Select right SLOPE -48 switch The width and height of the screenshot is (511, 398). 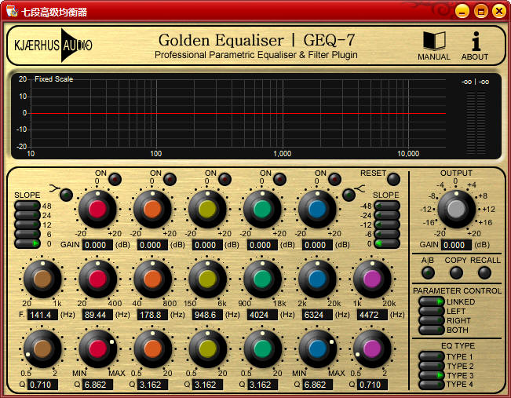387,206
